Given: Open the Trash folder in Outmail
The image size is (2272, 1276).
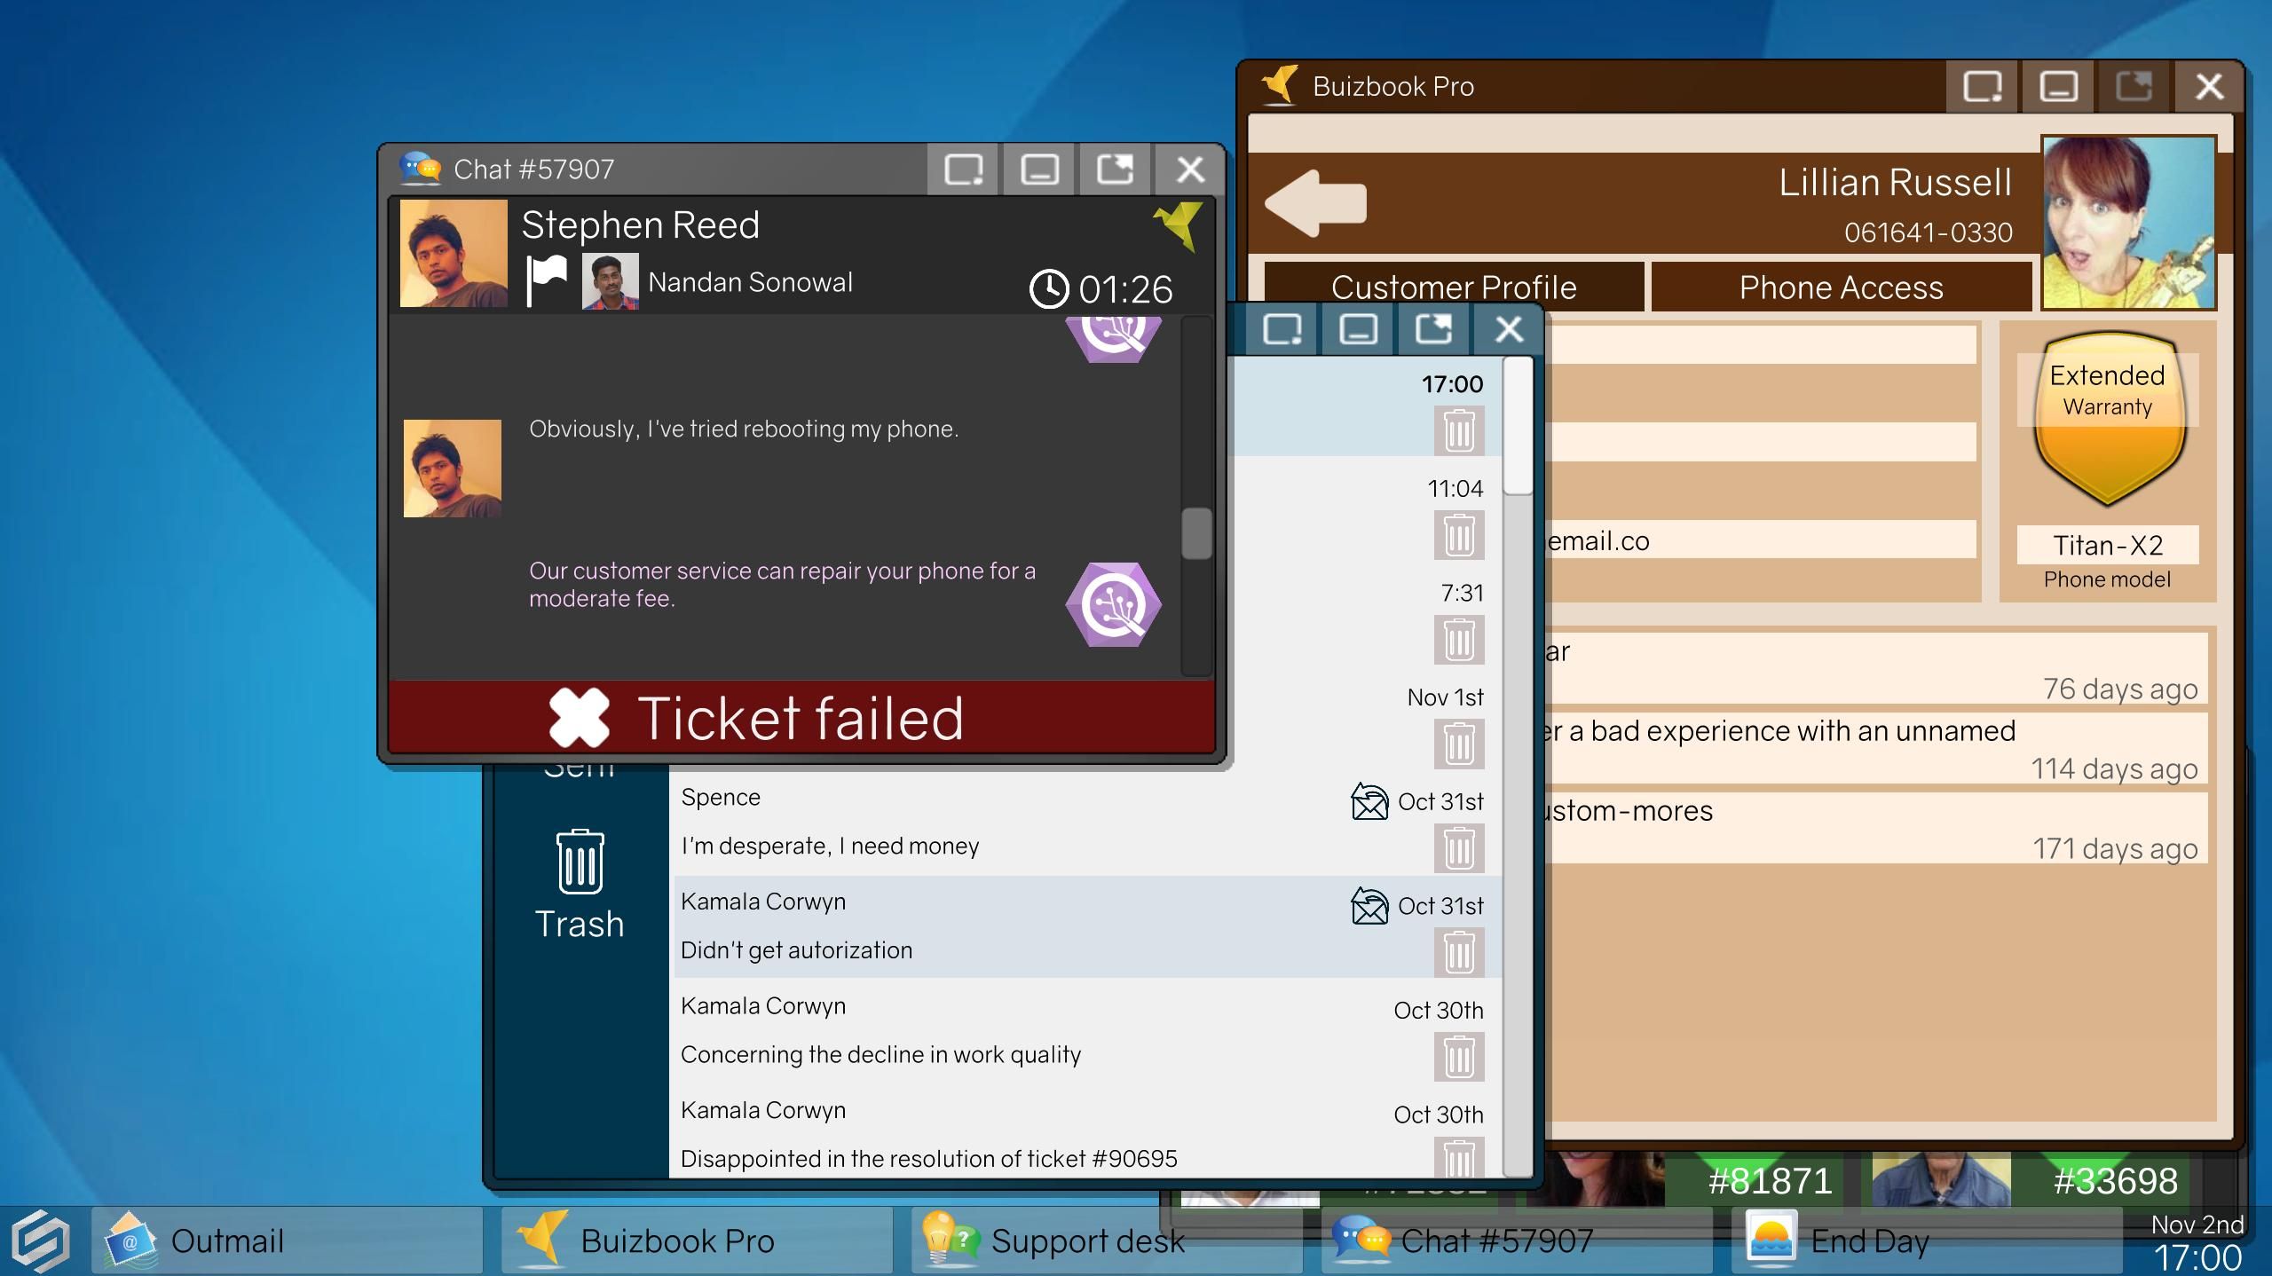Looking at the screenshot, I should click(x=580, y=885).
